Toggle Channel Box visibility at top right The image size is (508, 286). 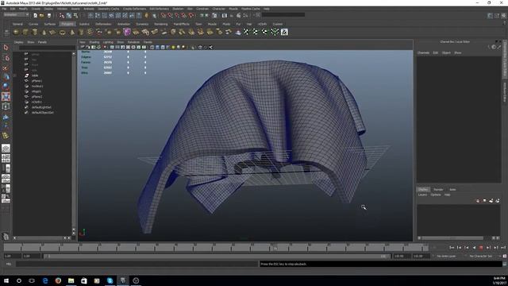click(x=503, y=16)
